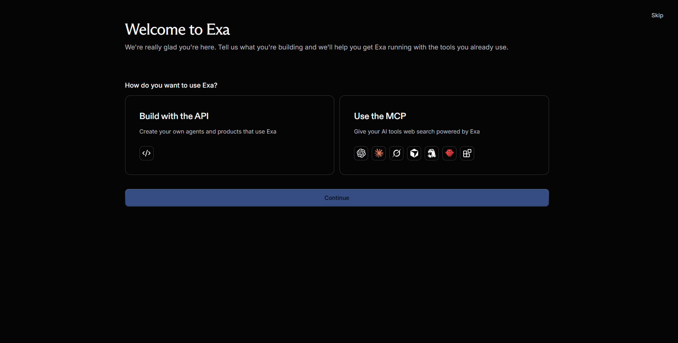Click 'How do you want to use Exa?' label

171,85
